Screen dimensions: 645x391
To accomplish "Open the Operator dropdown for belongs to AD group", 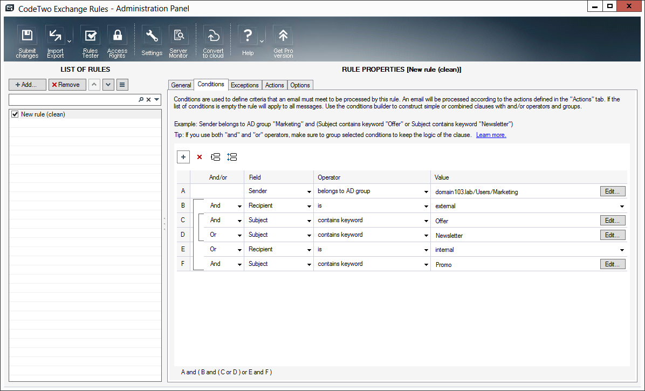I will click(426, 191).
